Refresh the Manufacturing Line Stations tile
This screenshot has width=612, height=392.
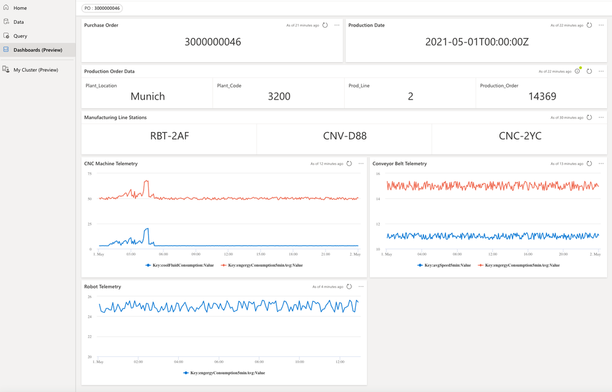[589, 117]
